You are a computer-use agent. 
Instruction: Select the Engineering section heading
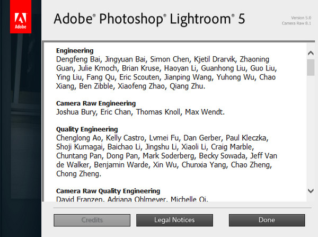click(x=75, y=50)
